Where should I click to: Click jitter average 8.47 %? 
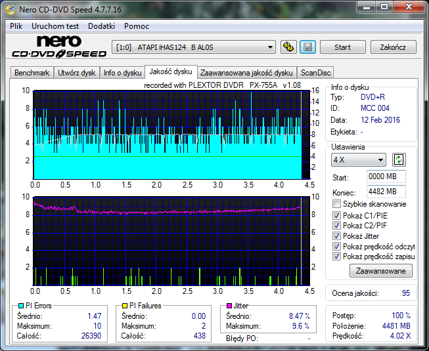(300, 316)
